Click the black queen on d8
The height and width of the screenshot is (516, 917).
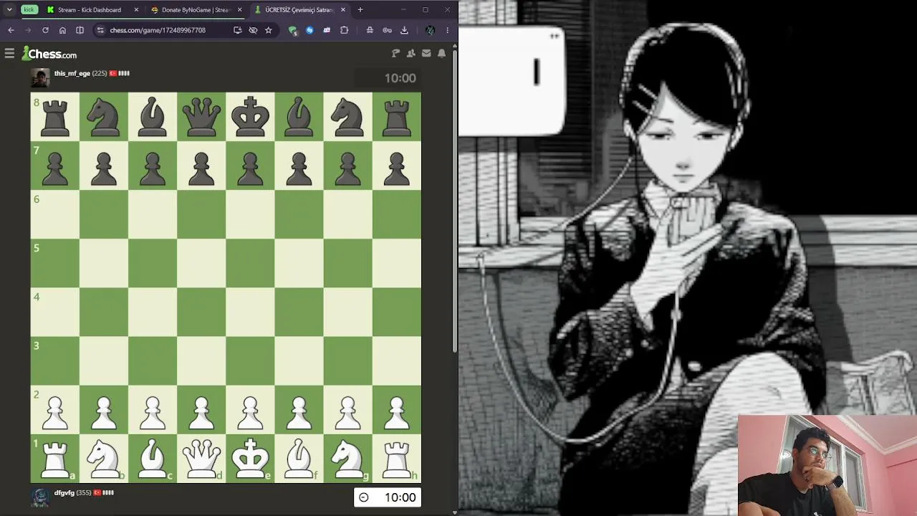tap(201, 116)
